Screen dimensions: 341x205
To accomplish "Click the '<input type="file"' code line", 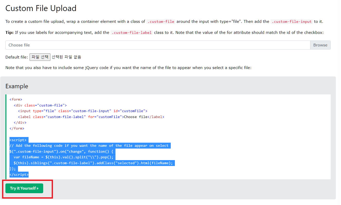I will (x=83, y=111).
